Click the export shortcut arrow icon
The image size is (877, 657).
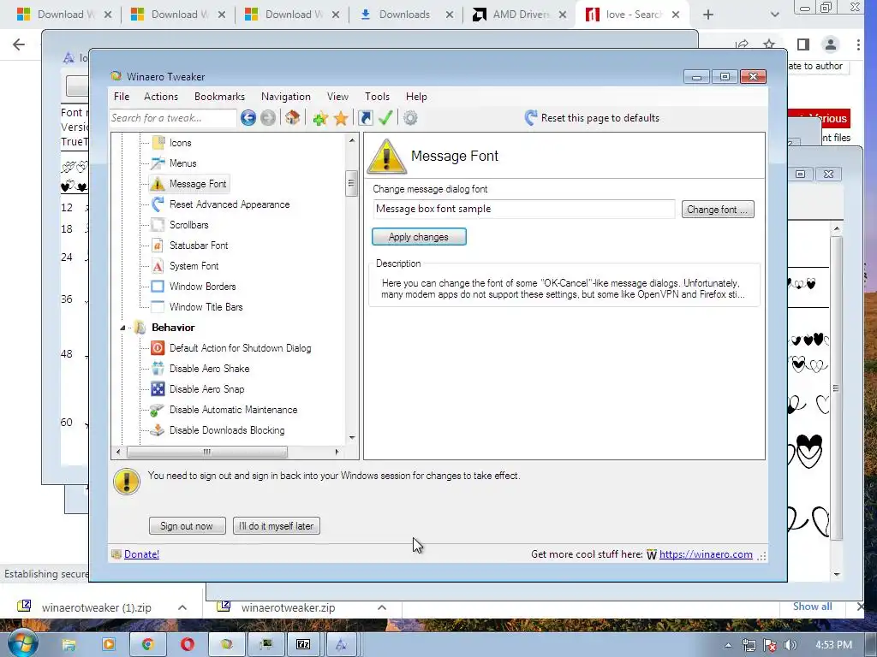point(365,118)
